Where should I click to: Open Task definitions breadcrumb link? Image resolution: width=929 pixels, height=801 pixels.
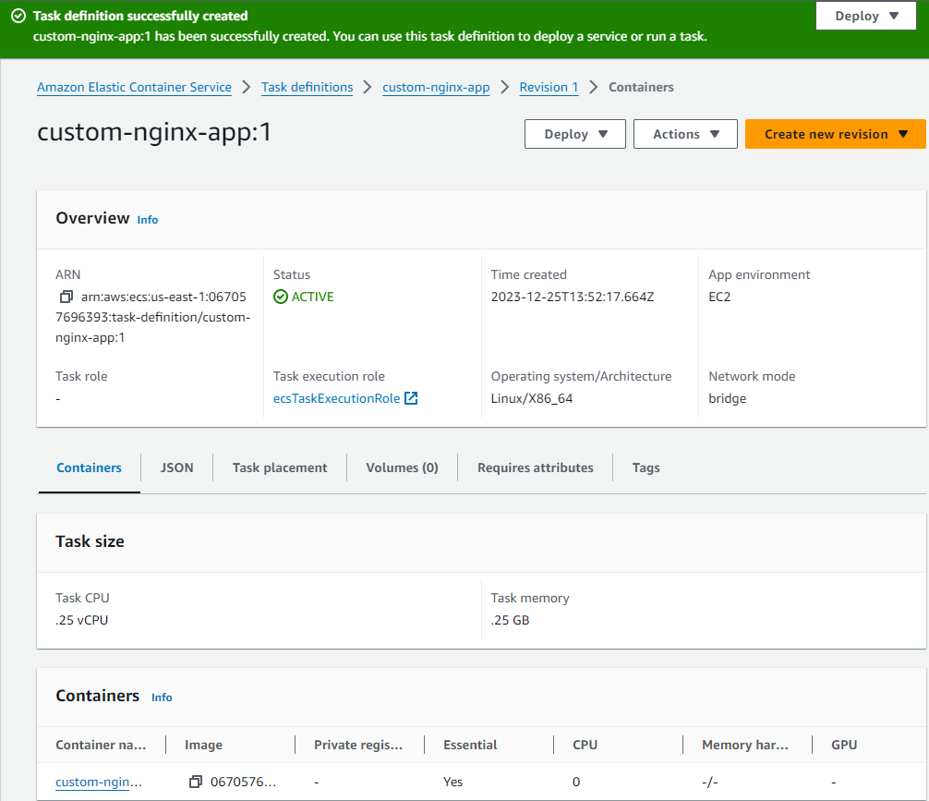[x=307, y=87]
